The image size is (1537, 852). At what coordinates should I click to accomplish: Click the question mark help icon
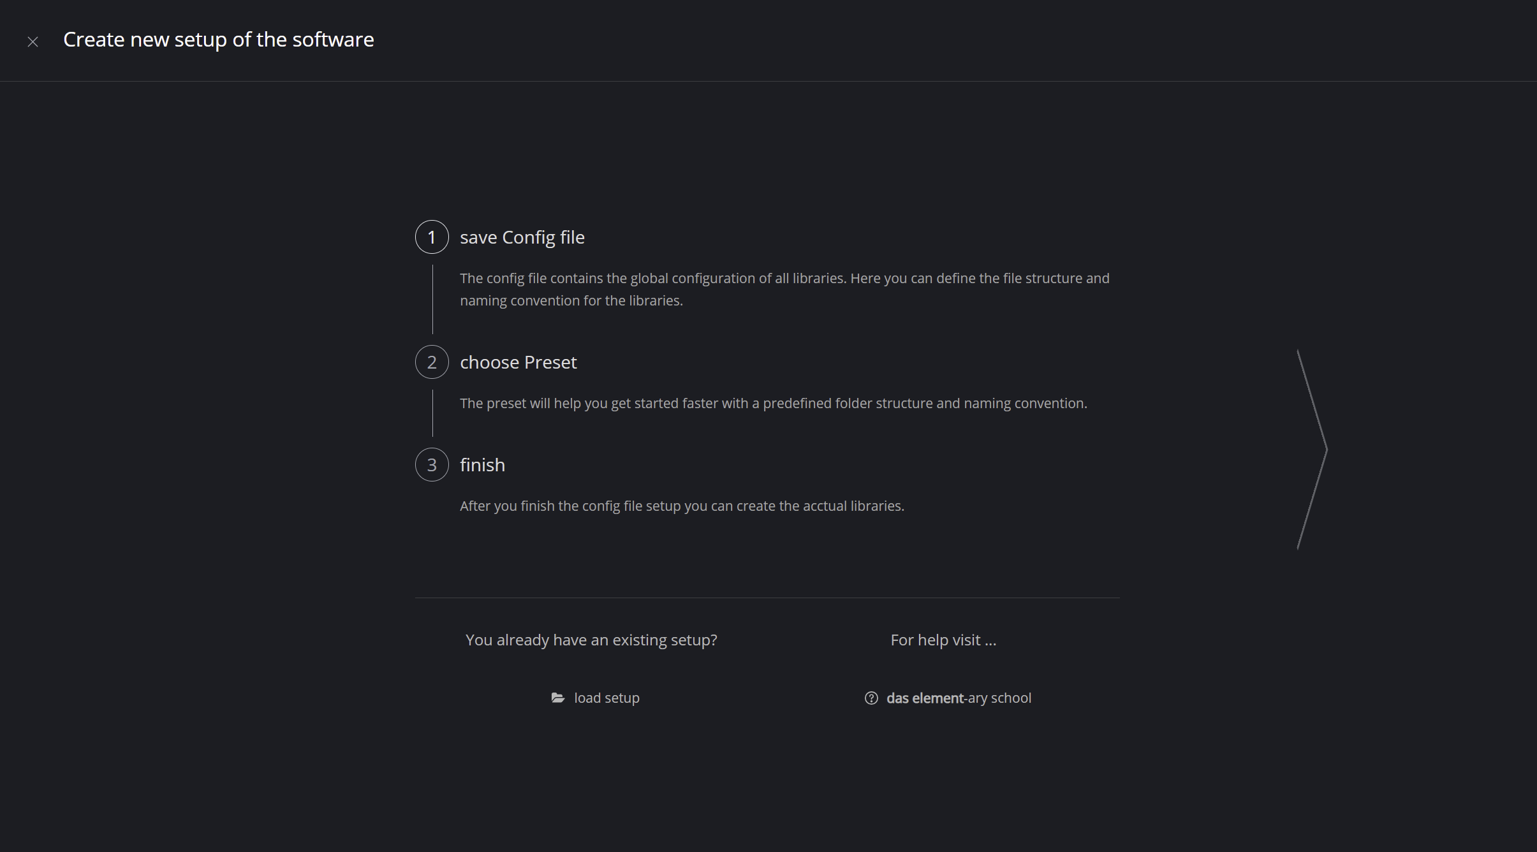click(x=871, y=698)
